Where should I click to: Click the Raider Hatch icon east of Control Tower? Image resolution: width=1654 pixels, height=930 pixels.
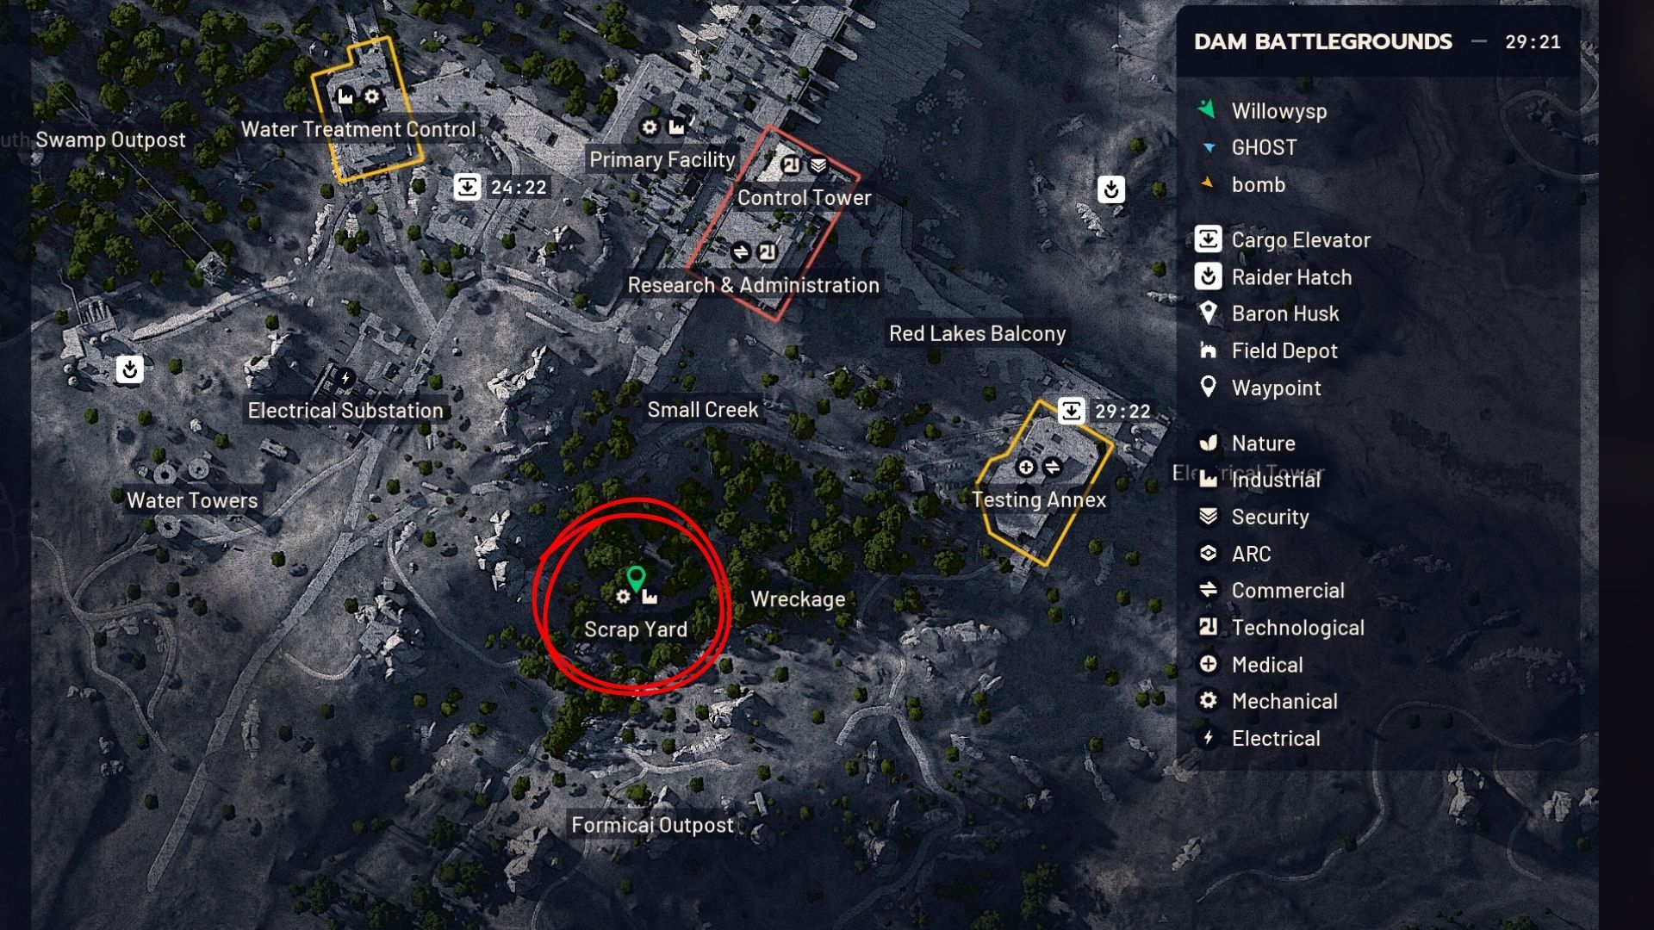[1111, 189]
